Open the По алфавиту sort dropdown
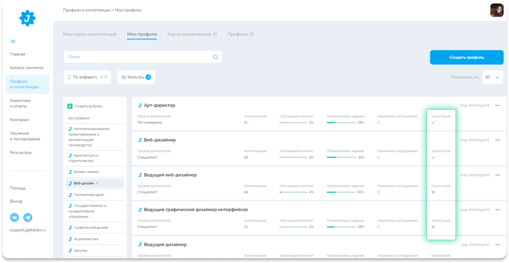 click(87, 77)
